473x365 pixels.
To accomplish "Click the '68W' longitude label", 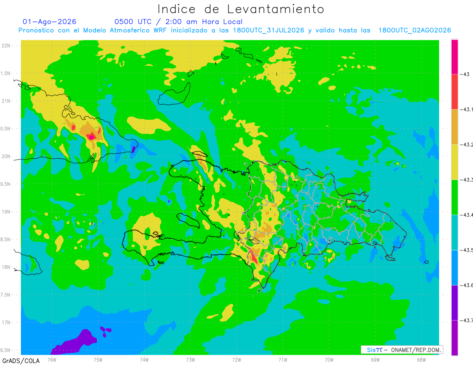I will [x=421, y=359].
